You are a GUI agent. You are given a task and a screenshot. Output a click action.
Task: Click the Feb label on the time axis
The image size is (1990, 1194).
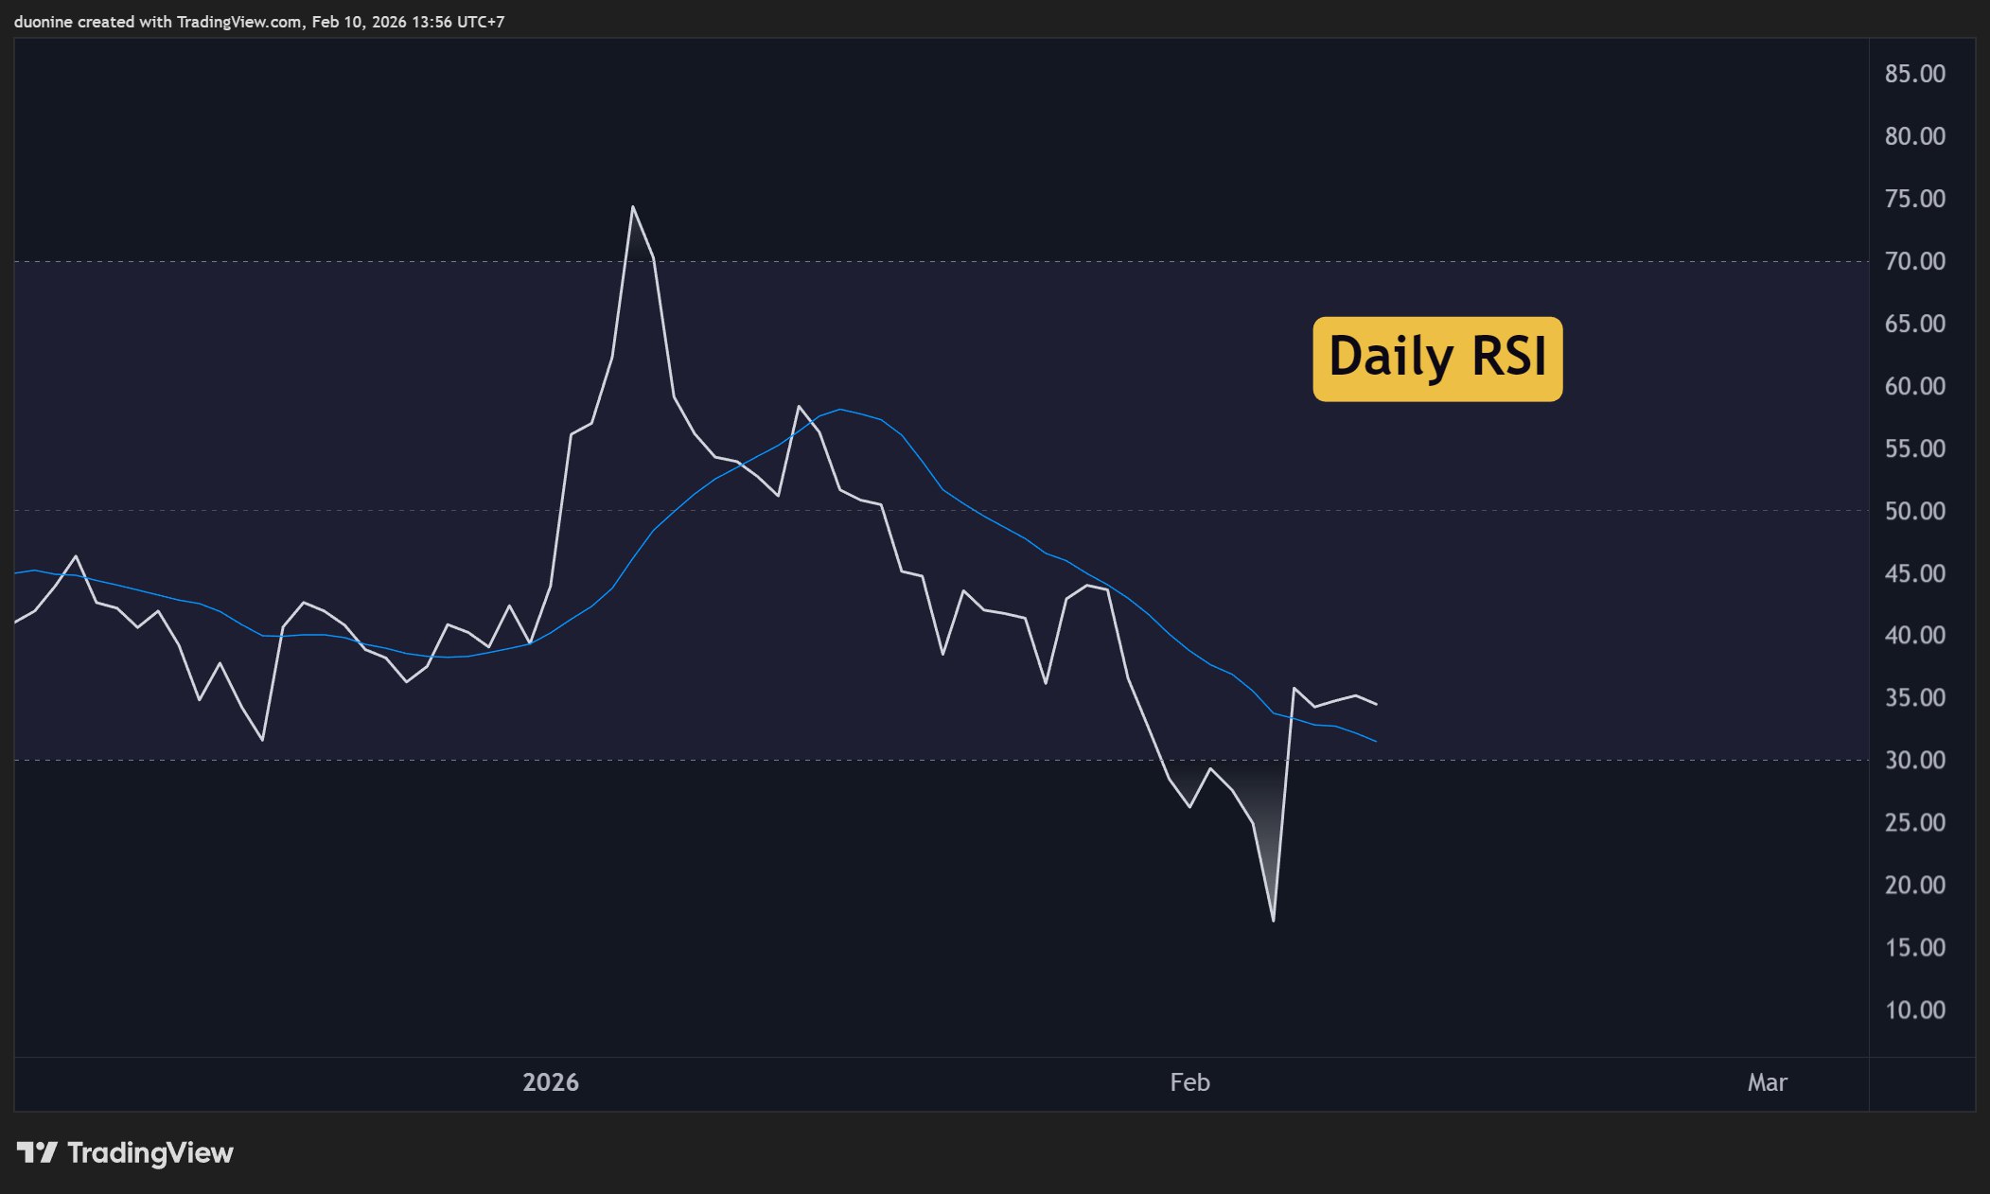(x=1189, y=1082)
